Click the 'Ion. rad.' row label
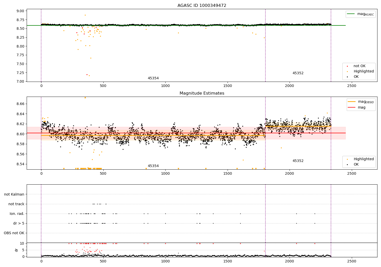Viewport: 381px width, 267px height. 17,214
